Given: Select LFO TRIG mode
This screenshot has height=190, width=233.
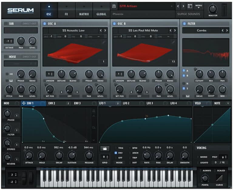Looking at the screenshot, I should tap(116, 148).
